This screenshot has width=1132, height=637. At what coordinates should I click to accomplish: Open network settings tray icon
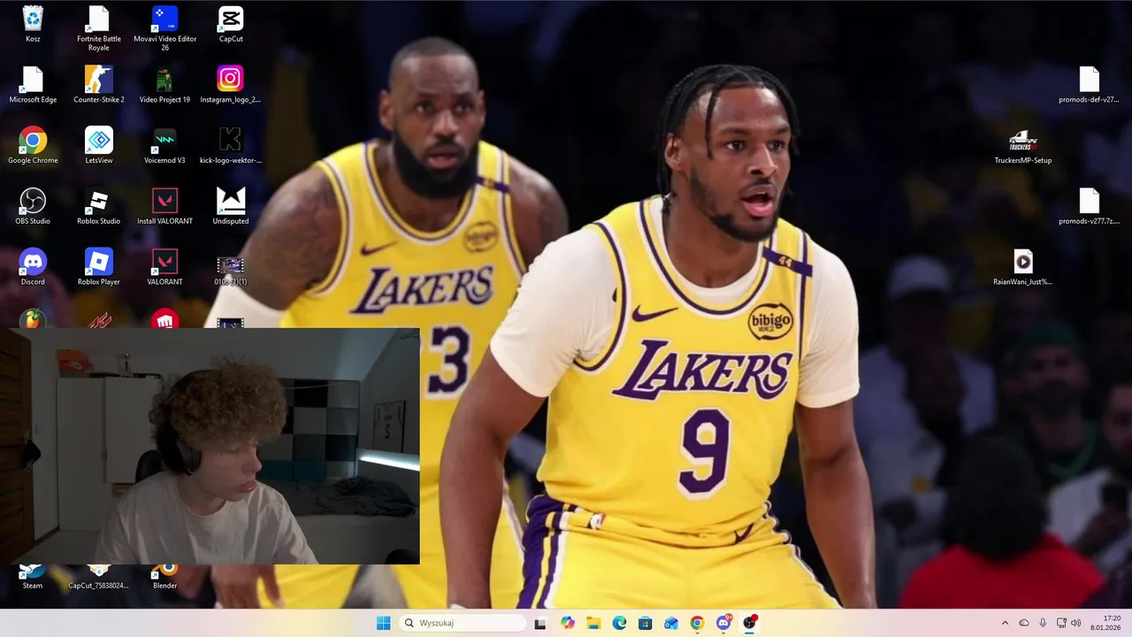tap(1061, 623)
